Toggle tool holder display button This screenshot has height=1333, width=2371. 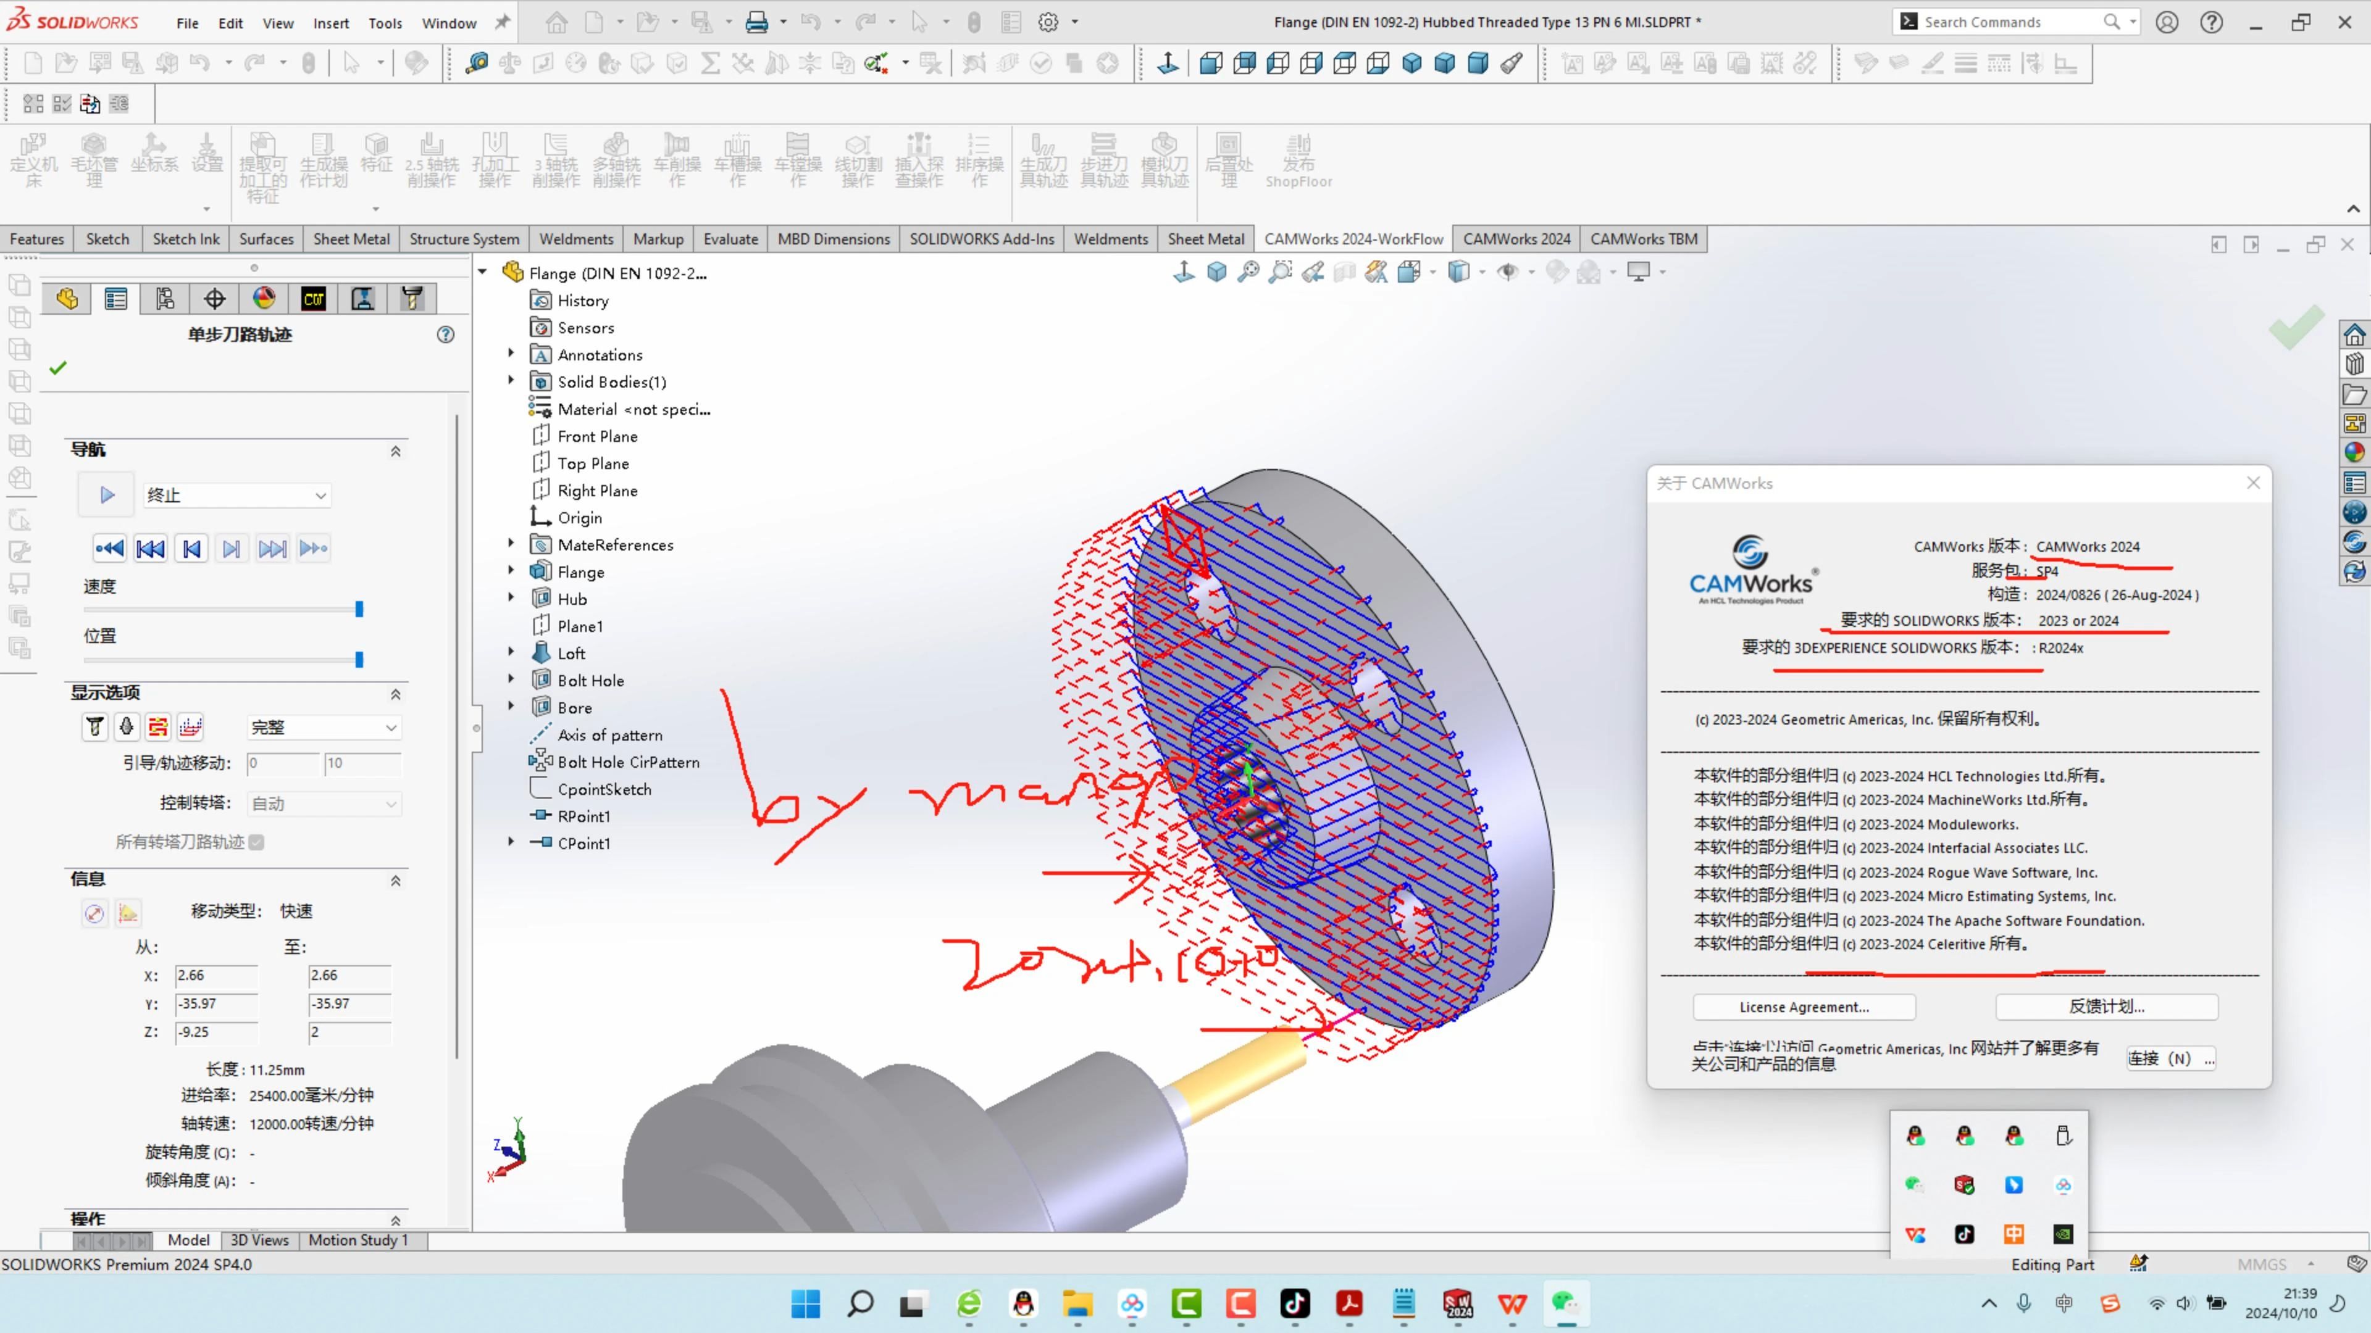[x=126, y=727]
